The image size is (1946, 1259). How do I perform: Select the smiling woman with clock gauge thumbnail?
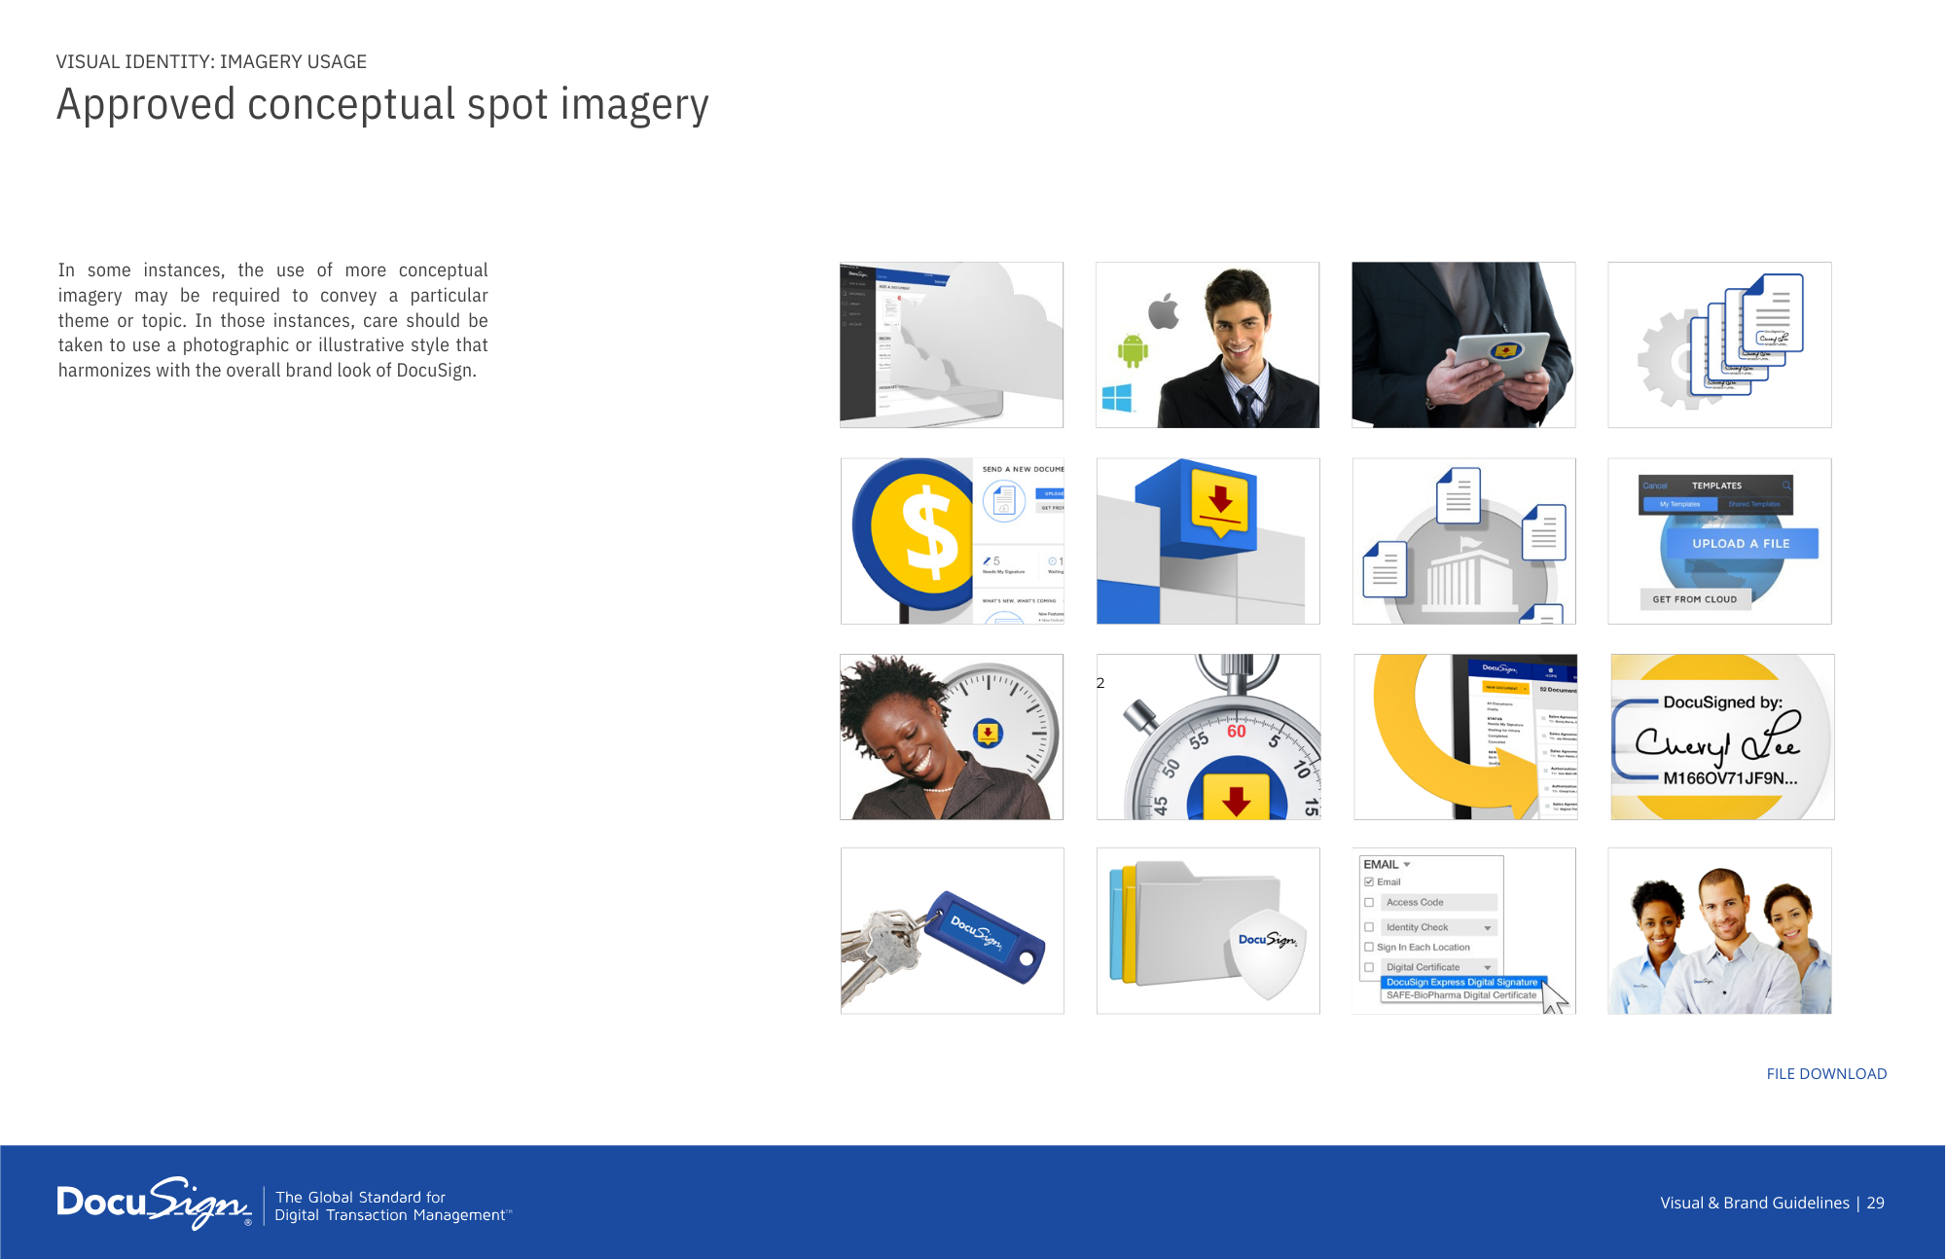pyautogui.click(x=952, y=737)
